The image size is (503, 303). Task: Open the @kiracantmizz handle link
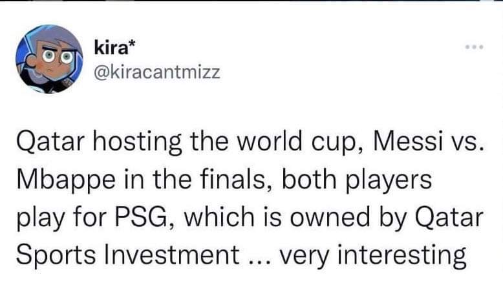point(157,72)
